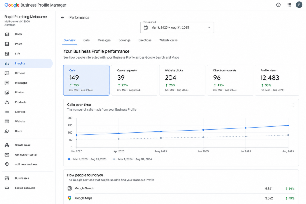306x204 pixels.
Task: Click the Google Business Profile Manager logo
Action: (35, 5)
